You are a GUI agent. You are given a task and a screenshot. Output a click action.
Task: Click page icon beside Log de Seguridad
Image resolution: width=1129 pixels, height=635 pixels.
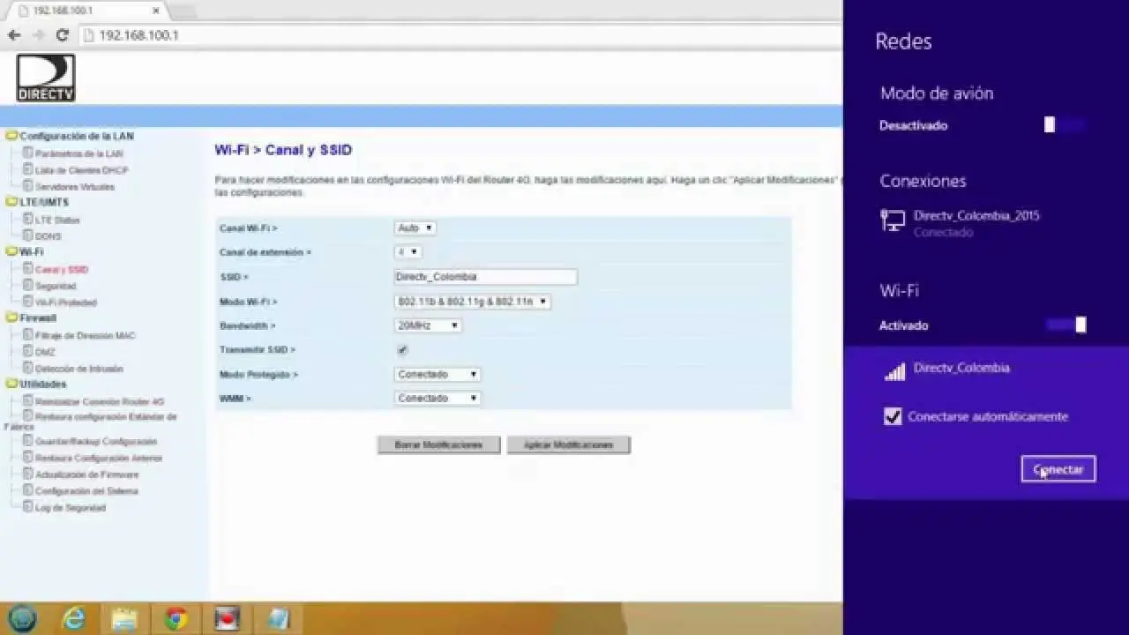[x=28, y=506]
